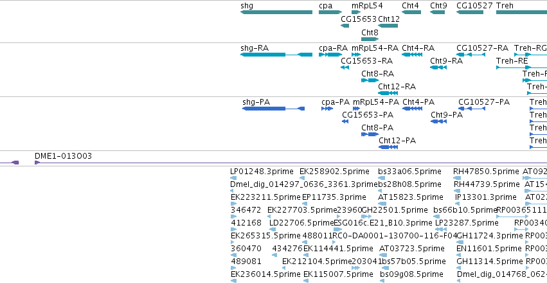Open the EK223211.5prime EST label

tap(265, 197)
